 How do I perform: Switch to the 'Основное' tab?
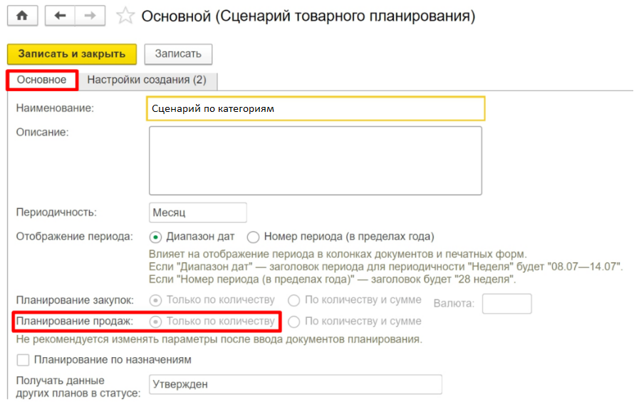pos(42,80)
